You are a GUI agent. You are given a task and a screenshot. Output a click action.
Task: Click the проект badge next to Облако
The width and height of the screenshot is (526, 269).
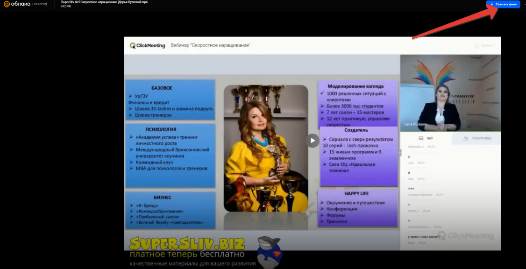41,4
